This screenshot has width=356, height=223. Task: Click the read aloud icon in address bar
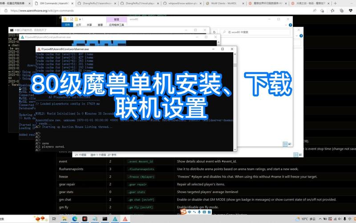315,11
